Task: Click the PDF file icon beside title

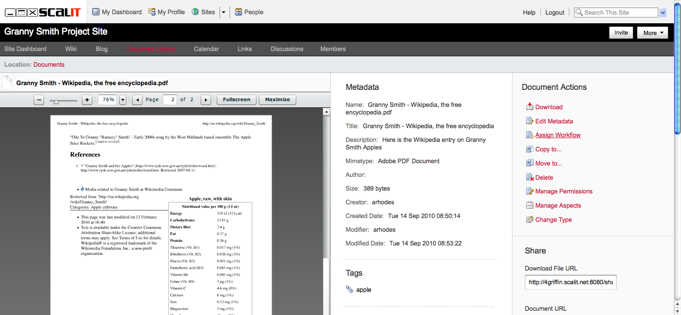Action: (x=7, y=82)
